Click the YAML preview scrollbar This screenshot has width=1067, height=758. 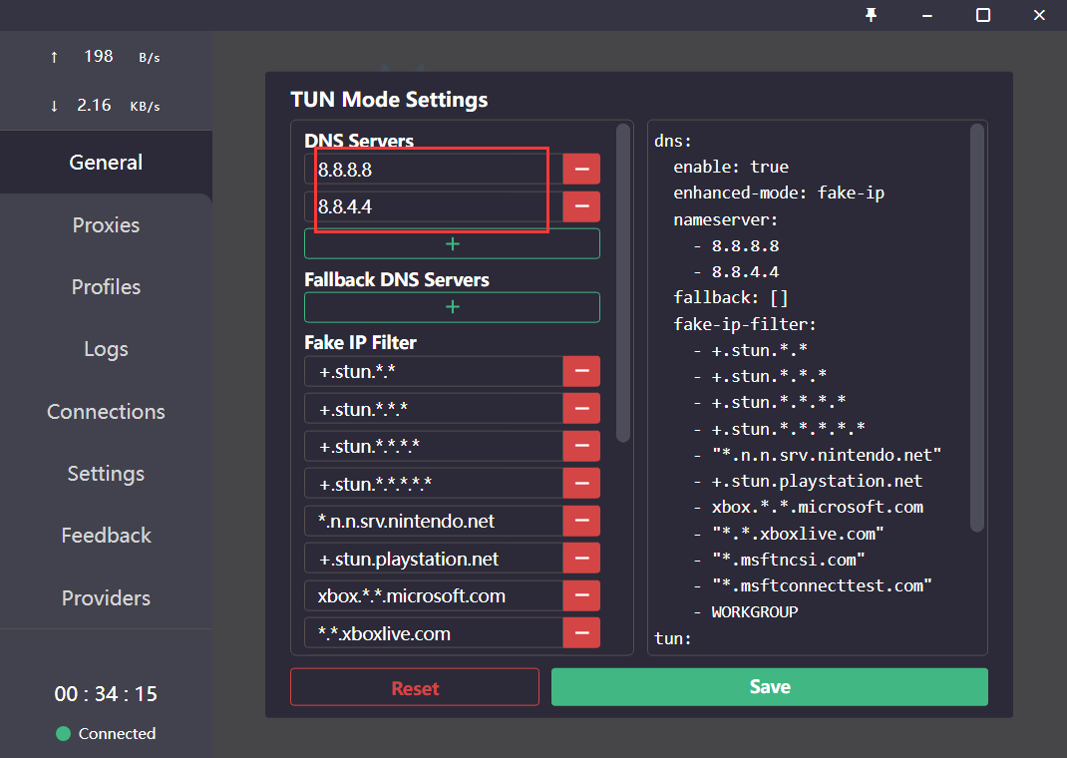coord(977,327)
